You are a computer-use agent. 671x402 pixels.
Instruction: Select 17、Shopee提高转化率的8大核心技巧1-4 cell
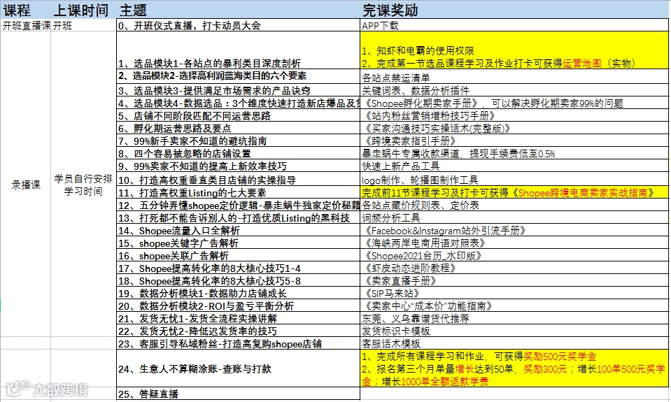click(238, 268)
